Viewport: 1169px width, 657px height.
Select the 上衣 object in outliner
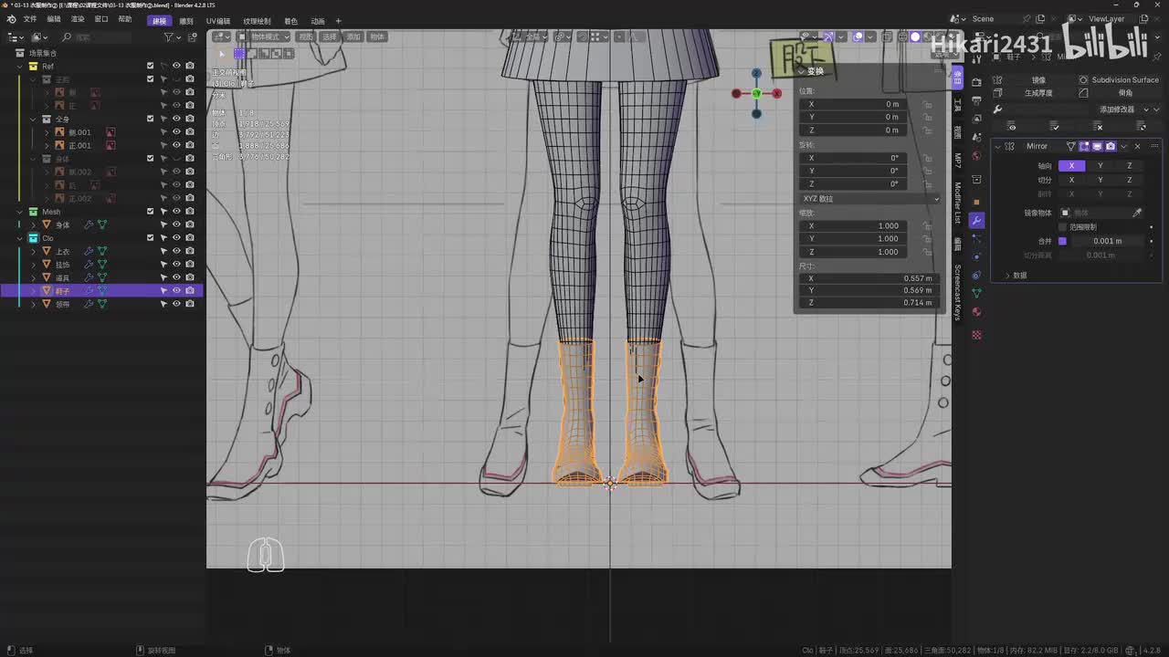62,251
